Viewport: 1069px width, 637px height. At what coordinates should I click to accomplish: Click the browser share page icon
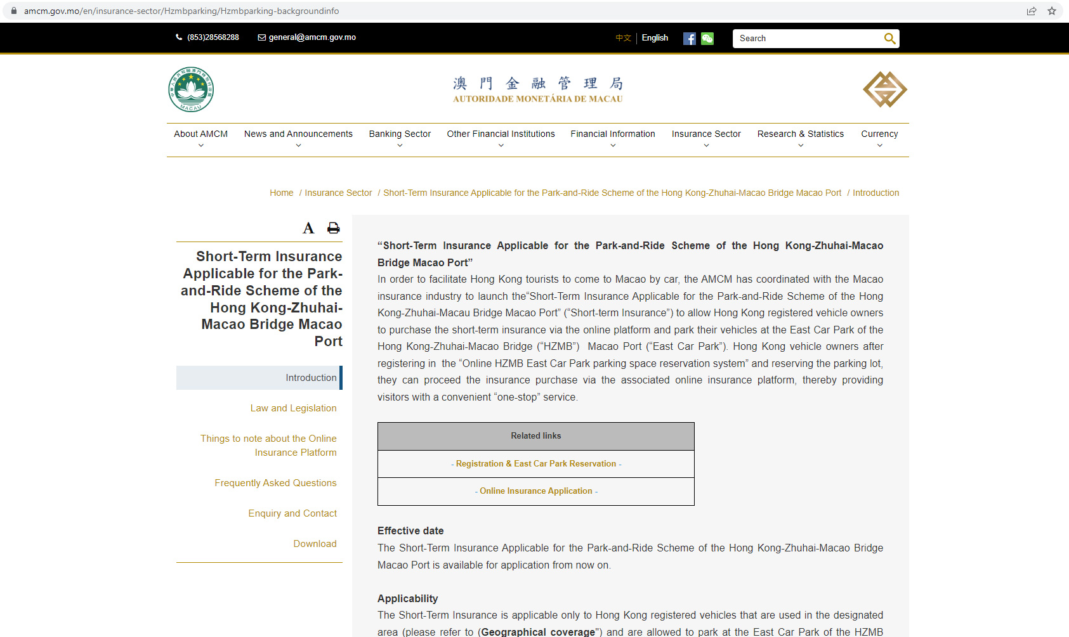[x=1032, y=11]
